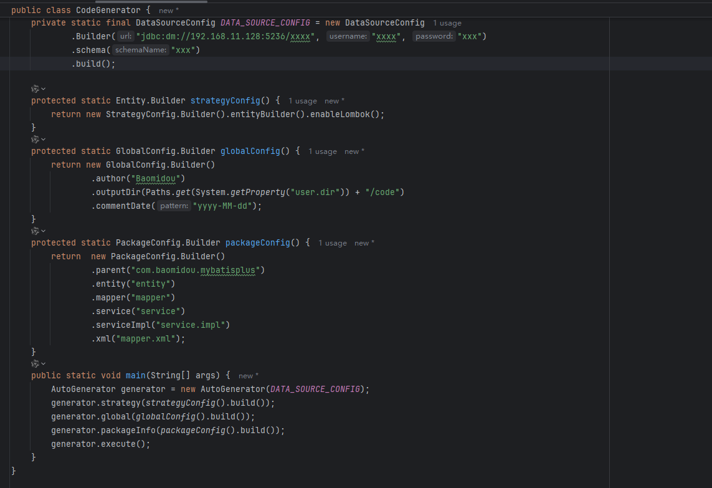Screen dimensions: 712x488
Task: Click the "yyyy-MM-dd" date pattern string
Action: tap(222, 206)
